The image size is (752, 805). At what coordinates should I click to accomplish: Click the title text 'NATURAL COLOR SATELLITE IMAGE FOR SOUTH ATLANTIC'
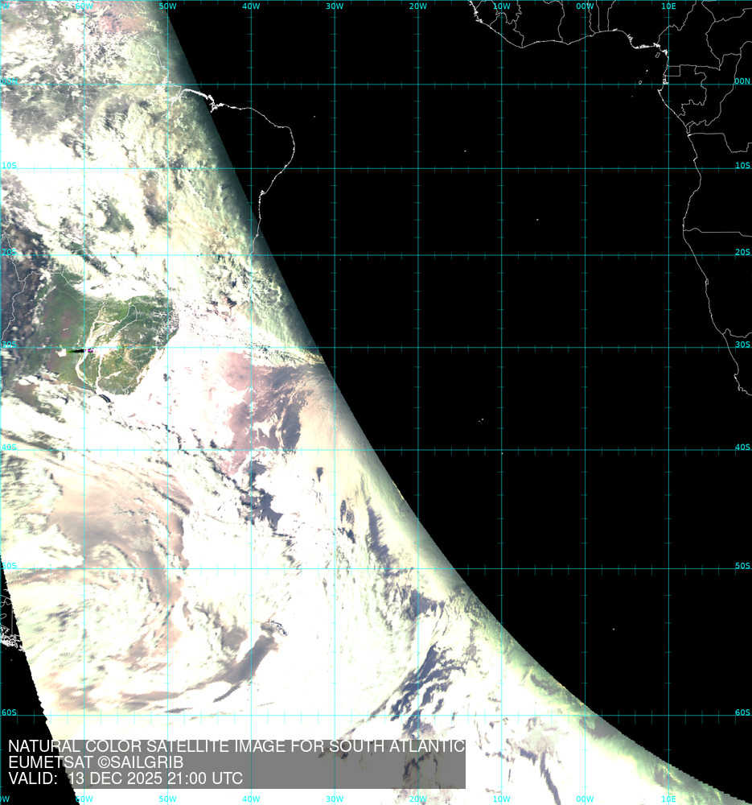(x=236, y=746)
